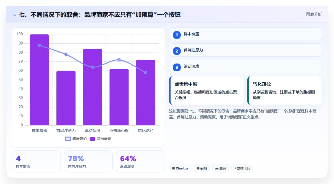Click the 样本覆盖 x-axis label
The image size is (334, 184).
39,131
